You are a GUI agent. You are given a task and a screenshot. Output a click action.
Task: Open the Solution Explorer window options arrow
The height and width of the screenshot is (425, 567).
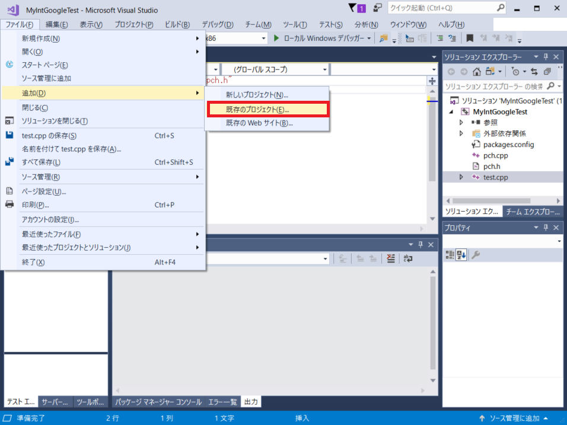(536, 57)
